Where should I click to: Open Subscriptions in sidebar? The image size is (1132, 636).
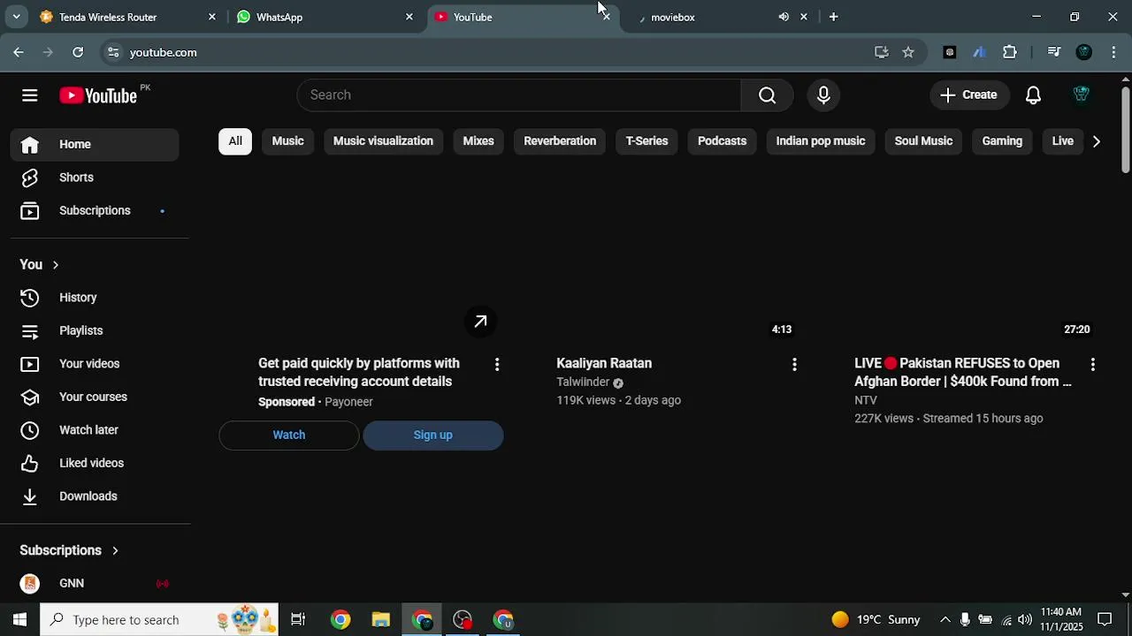pos(95,210)
